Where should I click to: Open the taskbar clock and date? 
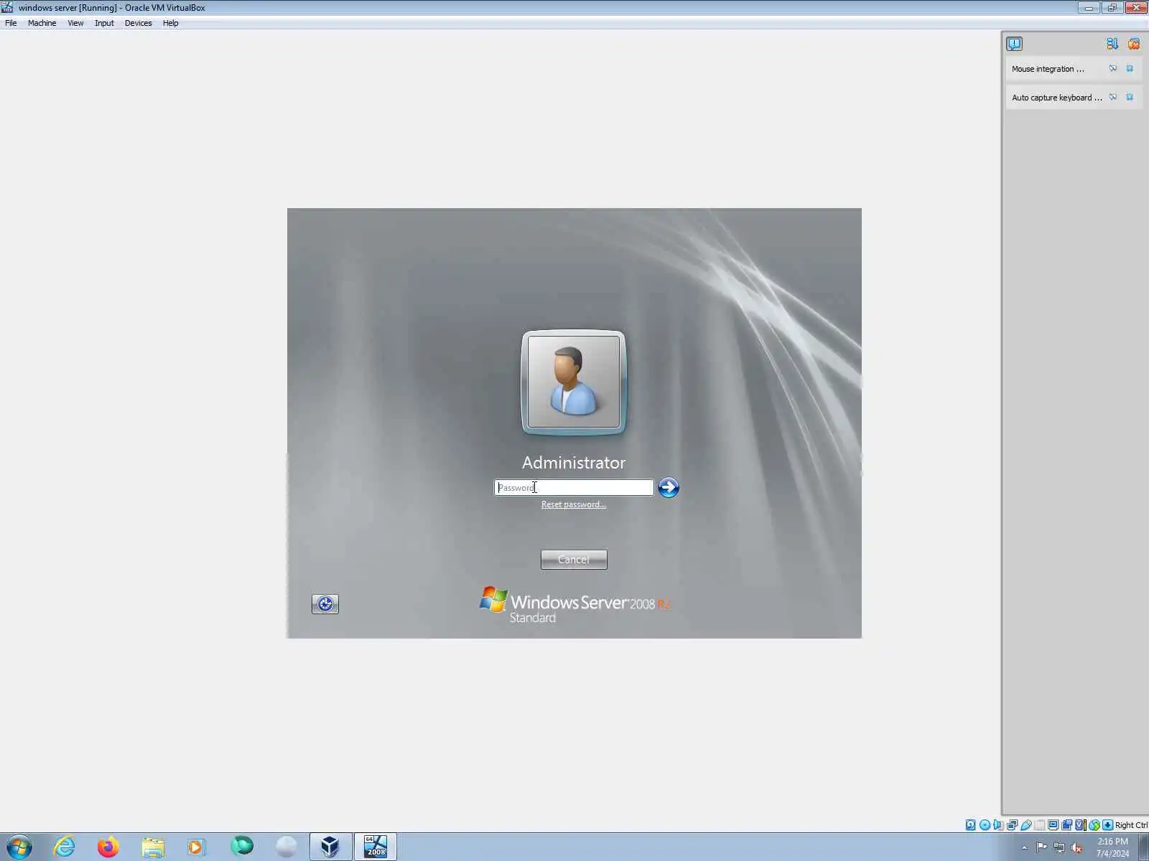click(1112, 847)
